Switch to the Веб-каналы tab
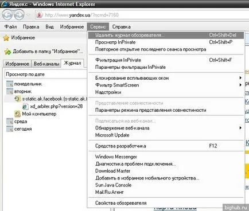The height and width of the screenshot is (211, 249). [46, 64]
